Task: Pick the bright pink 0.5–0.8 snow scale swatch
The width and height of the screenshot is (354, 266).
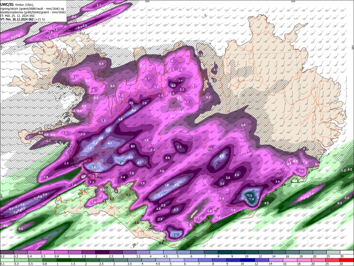Action: [x=48, y=252]
